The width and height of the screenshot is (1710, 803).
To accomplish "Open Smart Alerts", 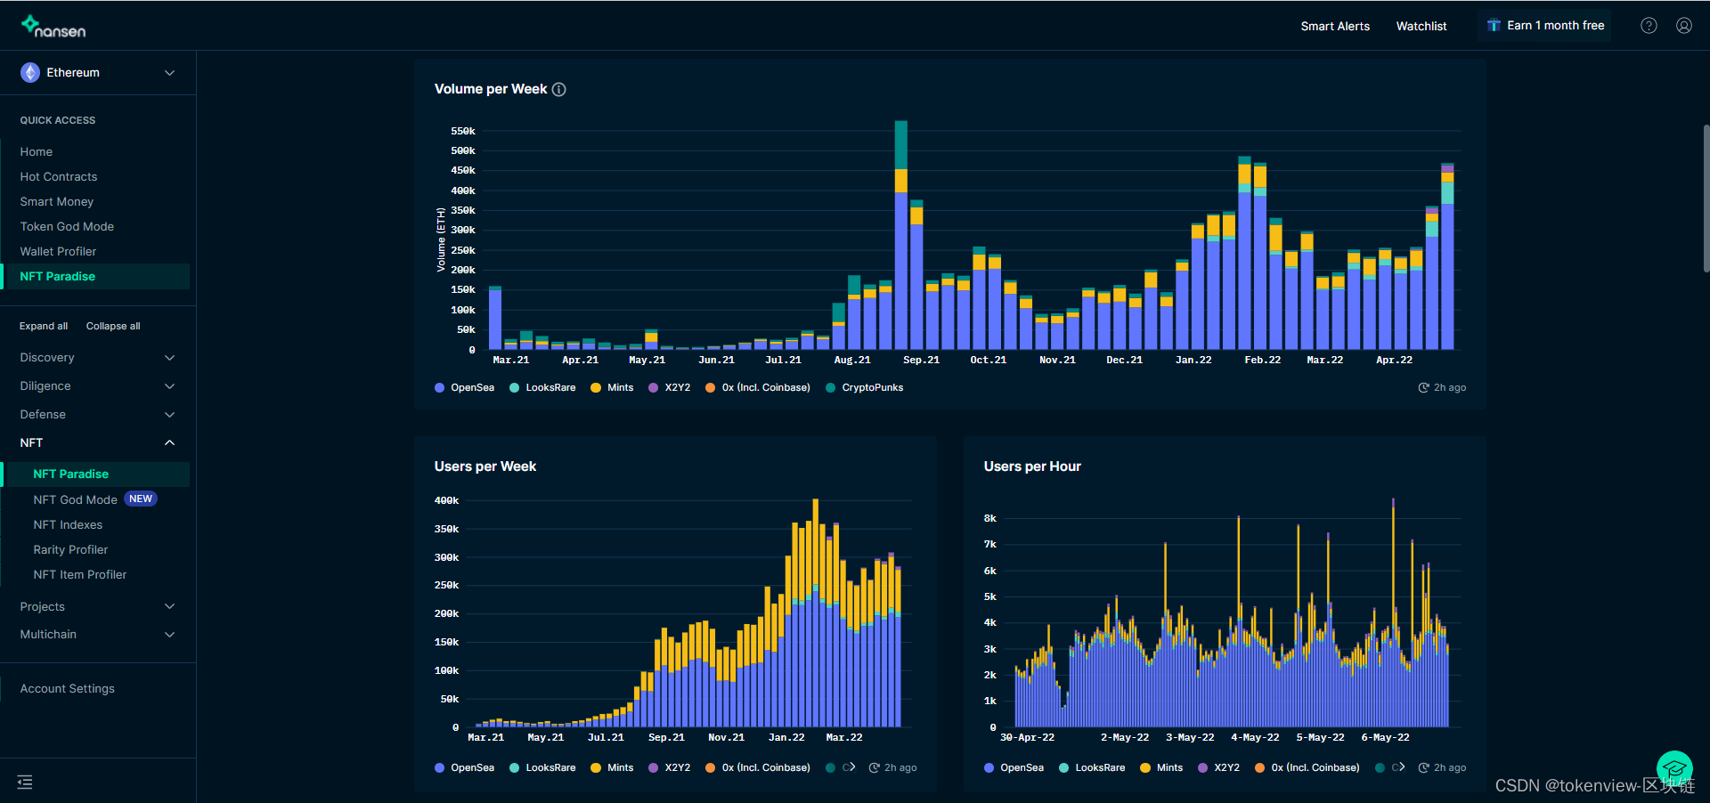I will point(1335,27).
